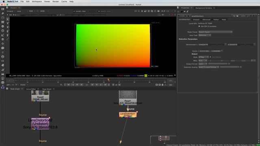The height and width of the screenshot is (146, 260).
Task: Click the pause viewer updates icon
Action: coord(158,11)
